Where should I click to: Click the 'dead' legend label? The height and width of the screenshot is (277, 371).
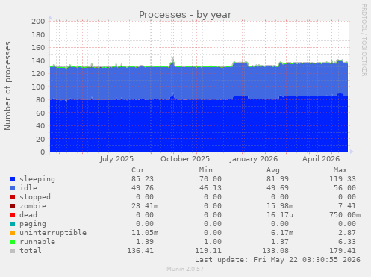(28, 215)
